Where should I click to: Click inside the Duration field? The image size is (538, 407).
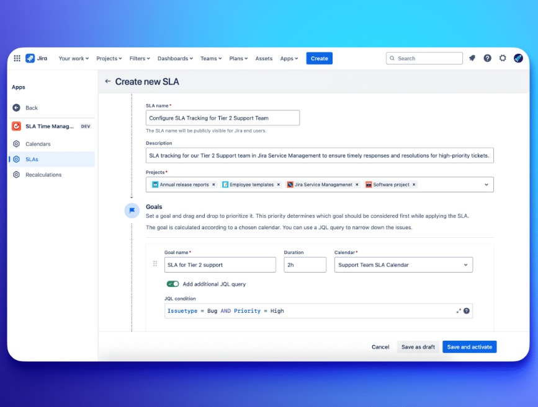pos(305,265)
